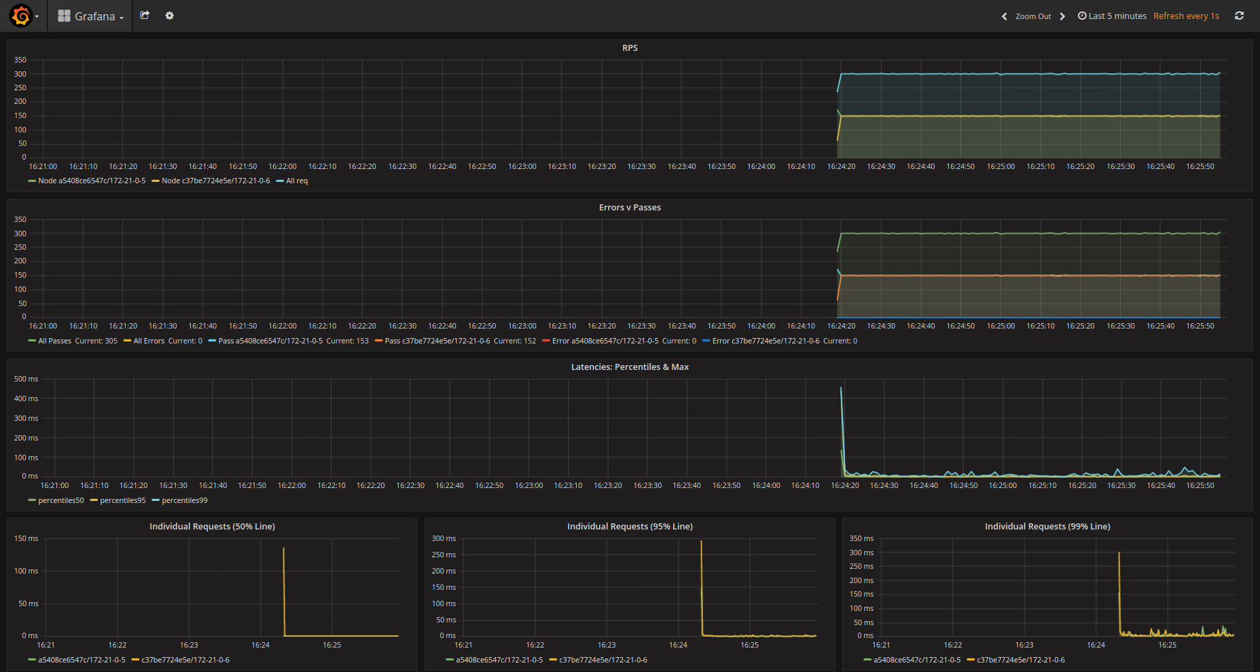Open the Grafana logo main menu
1260x672 pixels.
[x=24, y=16]
